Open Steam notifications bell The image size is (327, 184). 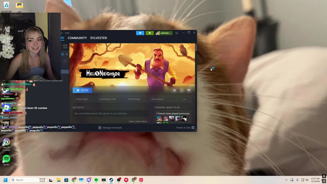pos(150,33)
